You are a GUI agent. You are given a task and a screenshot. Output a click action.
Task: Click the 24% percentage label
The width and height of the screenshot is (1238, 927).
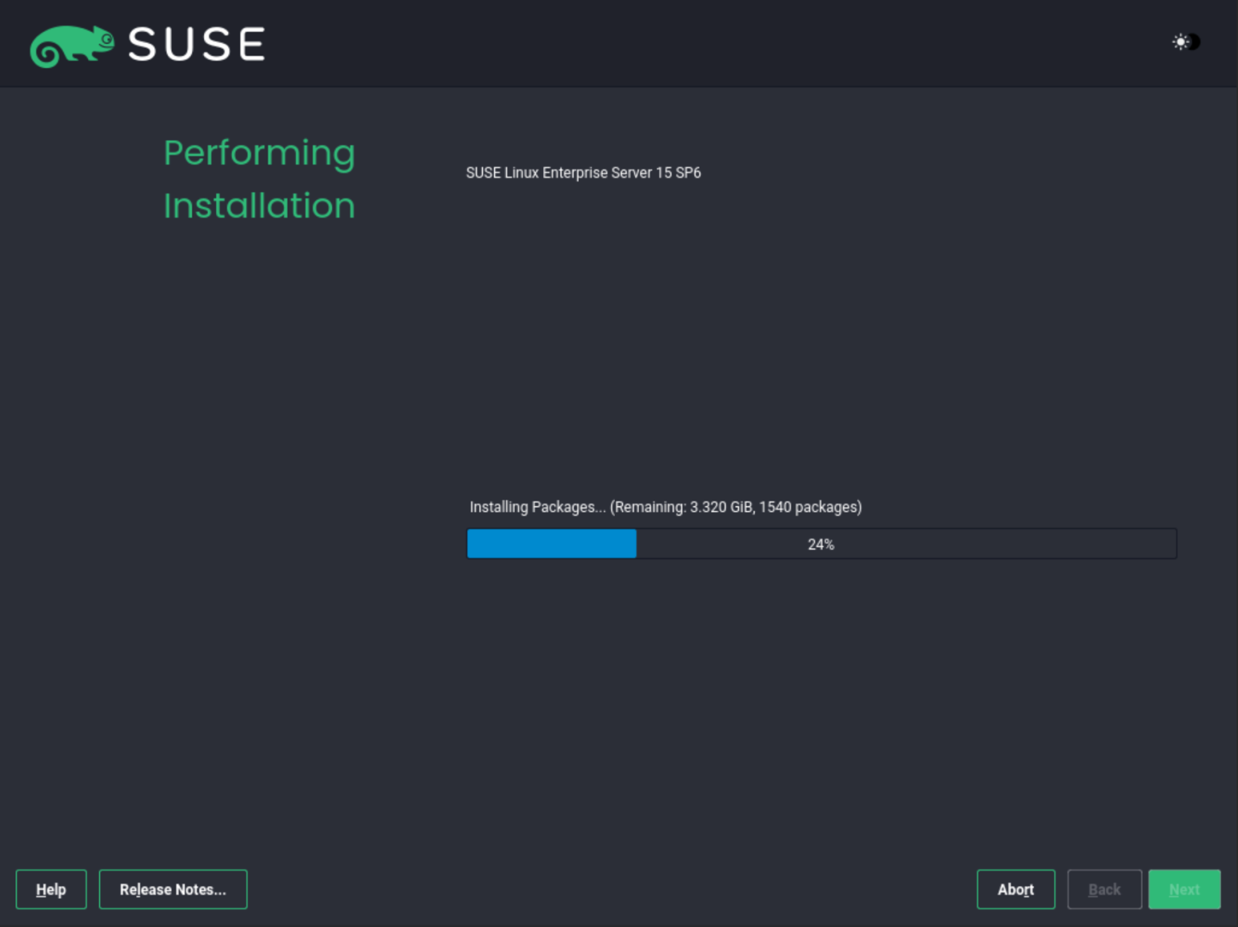(x=820, y=543)
